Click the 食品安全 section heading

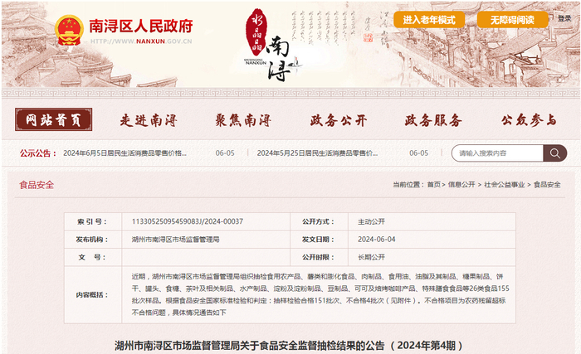click(x=37, y=185)
